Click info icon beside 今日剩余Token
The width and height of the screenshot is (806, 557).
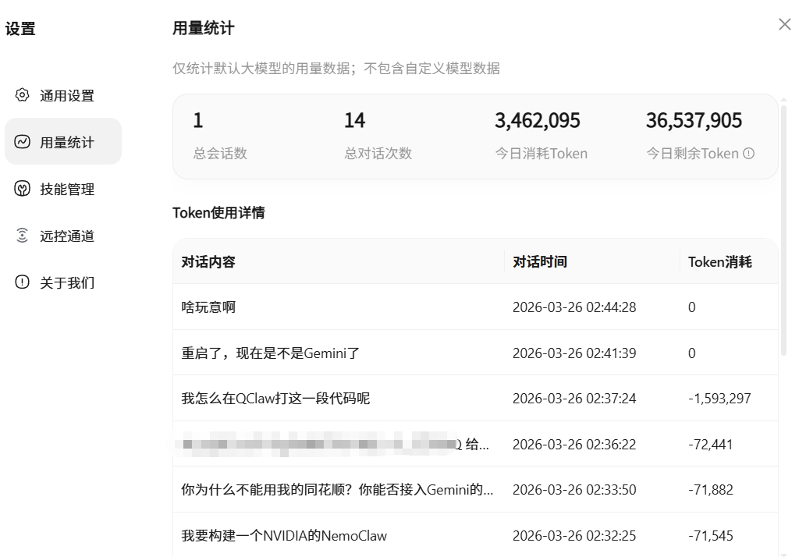(749, 153)
